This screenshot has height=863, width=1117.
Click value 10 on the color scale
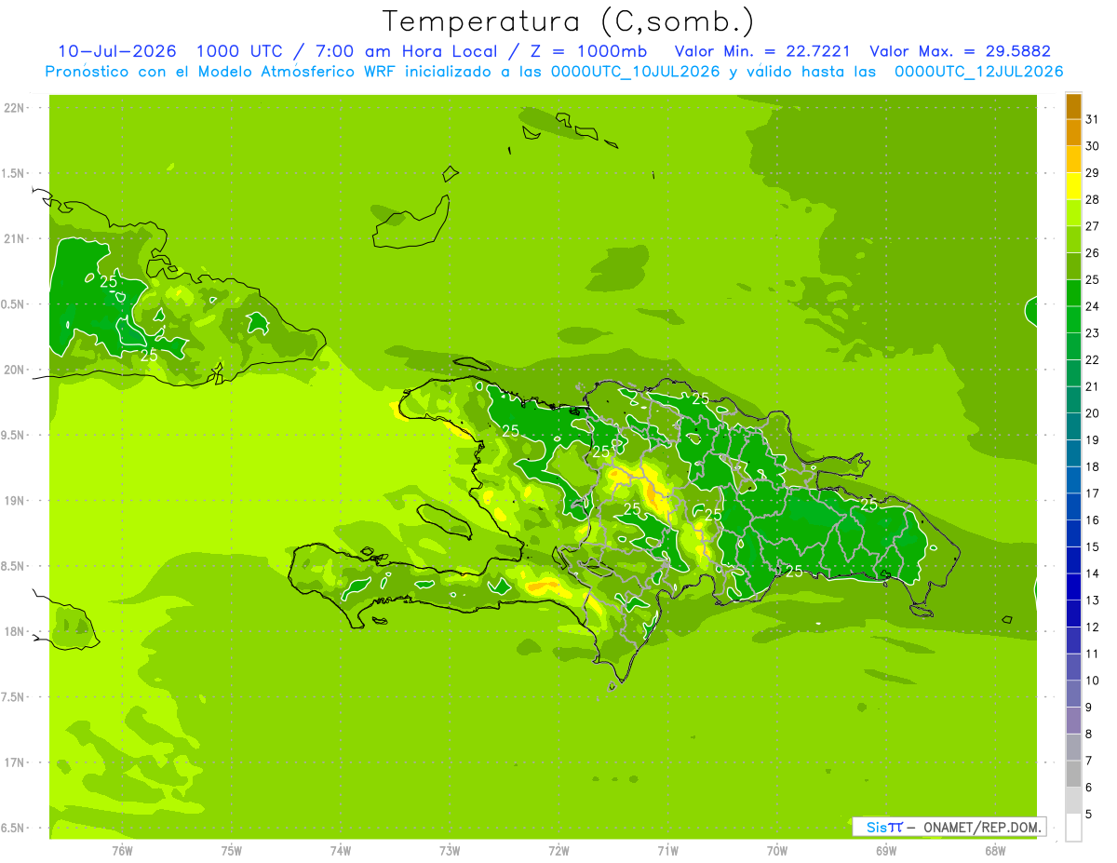(x=1093, y=681)
